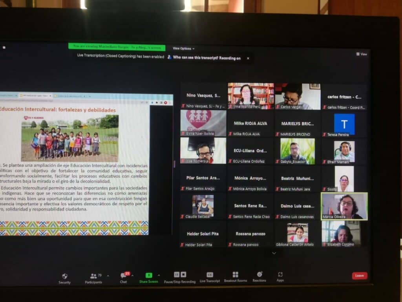Select the ECU-Liliana Ordoñez tile

[250, 151]
